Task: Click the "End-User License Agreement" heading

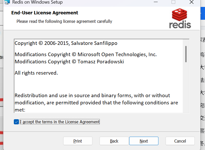Action: pos(45,13)
